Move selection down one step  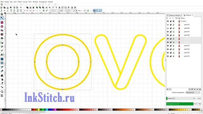(x=197, y=89)
